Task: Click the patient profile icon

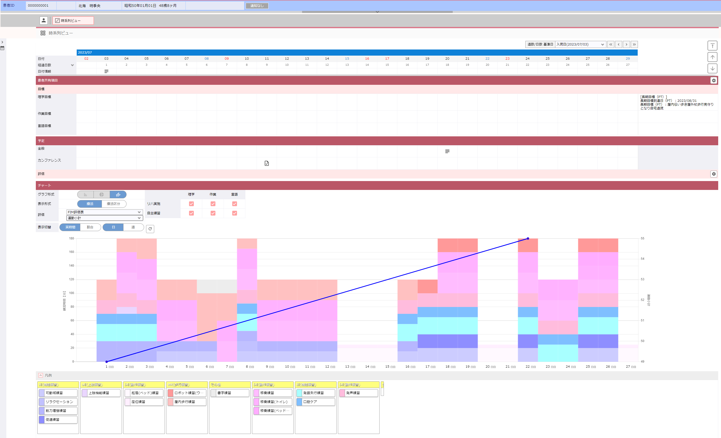Action: tap(44, 21)
